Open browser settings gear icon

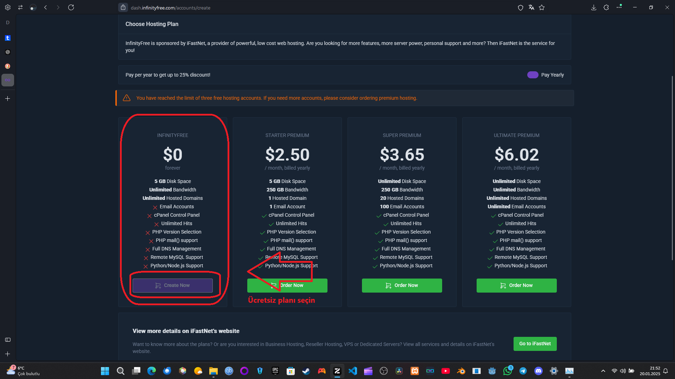click(x=8, y=7)
